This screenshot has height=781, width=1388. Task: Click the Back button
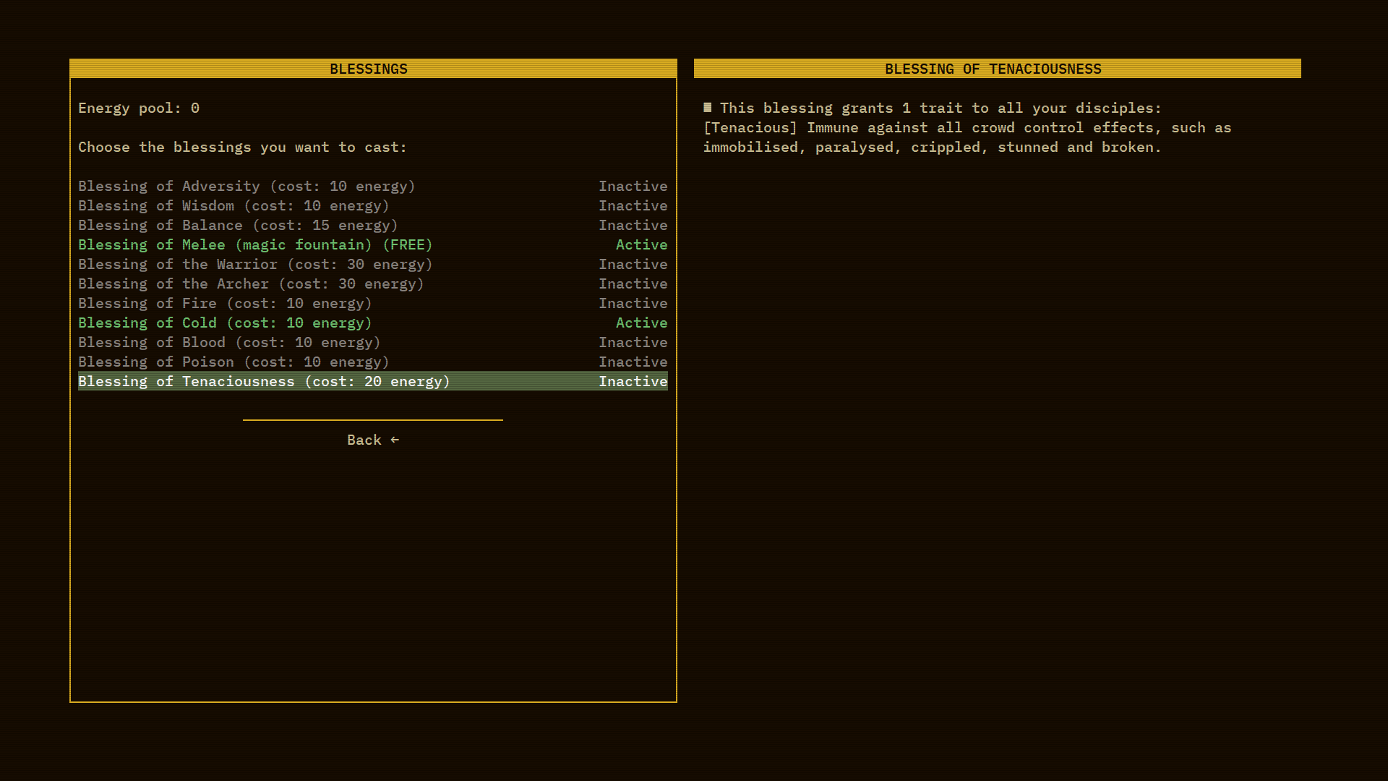pyautogui.click(x=364, y=440)
